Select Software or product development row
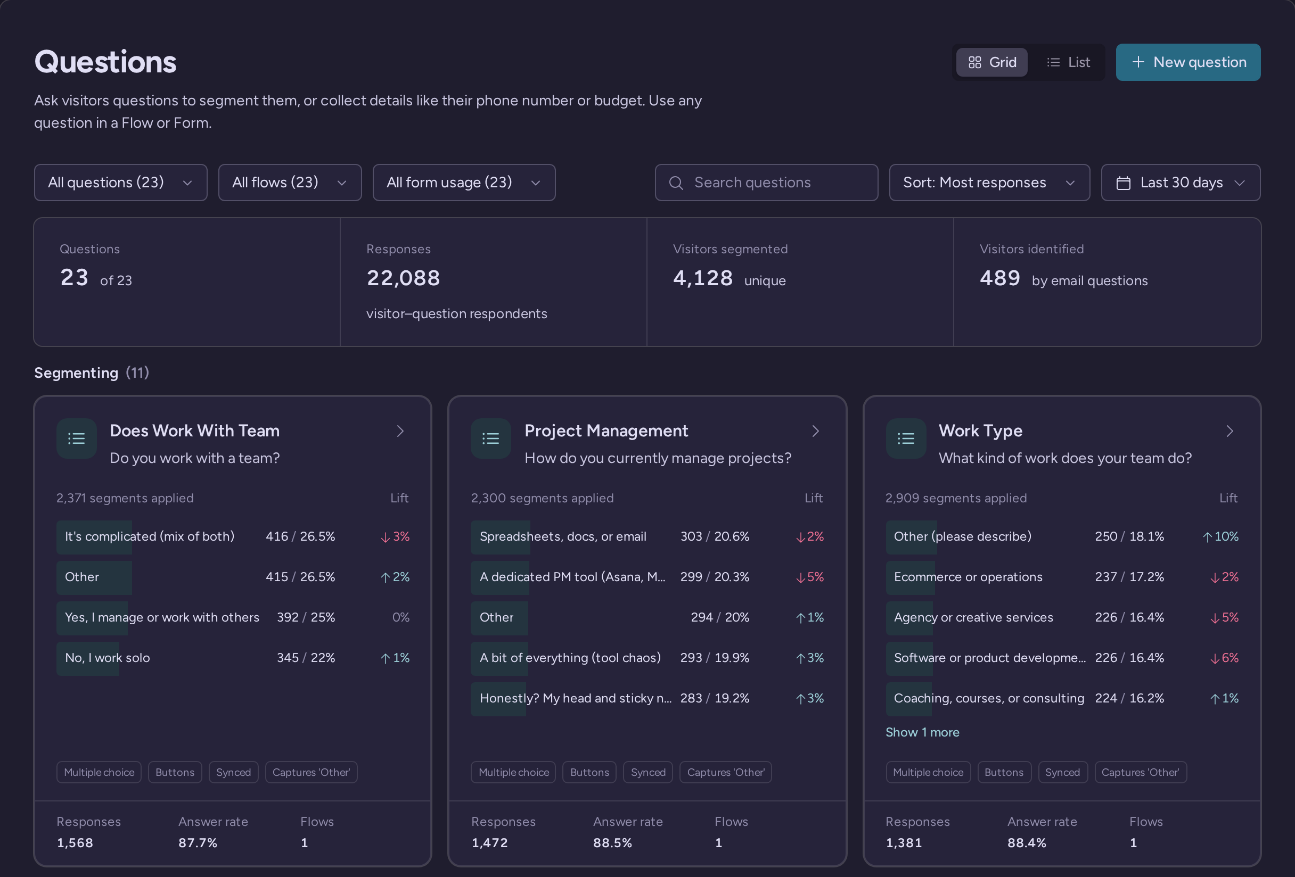This screenshot has width=1295, height=877. point(1062,658)
